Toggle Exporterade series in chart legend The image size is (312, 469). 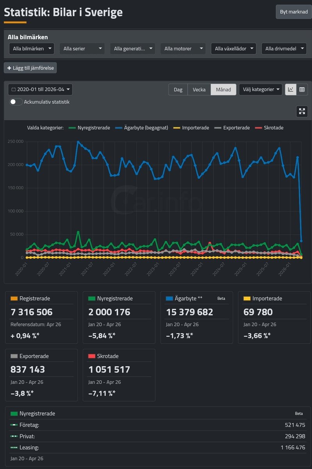232,128
